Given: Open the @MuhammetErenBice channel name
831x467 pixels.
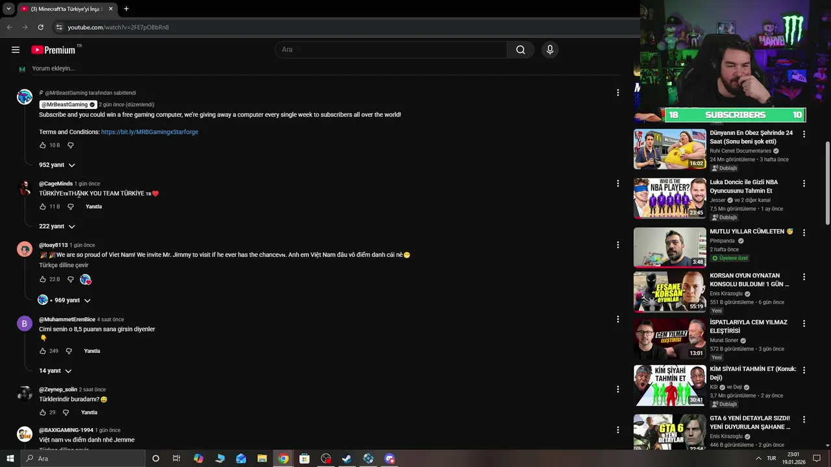Looking at the screenshot, I should [67, 320].
